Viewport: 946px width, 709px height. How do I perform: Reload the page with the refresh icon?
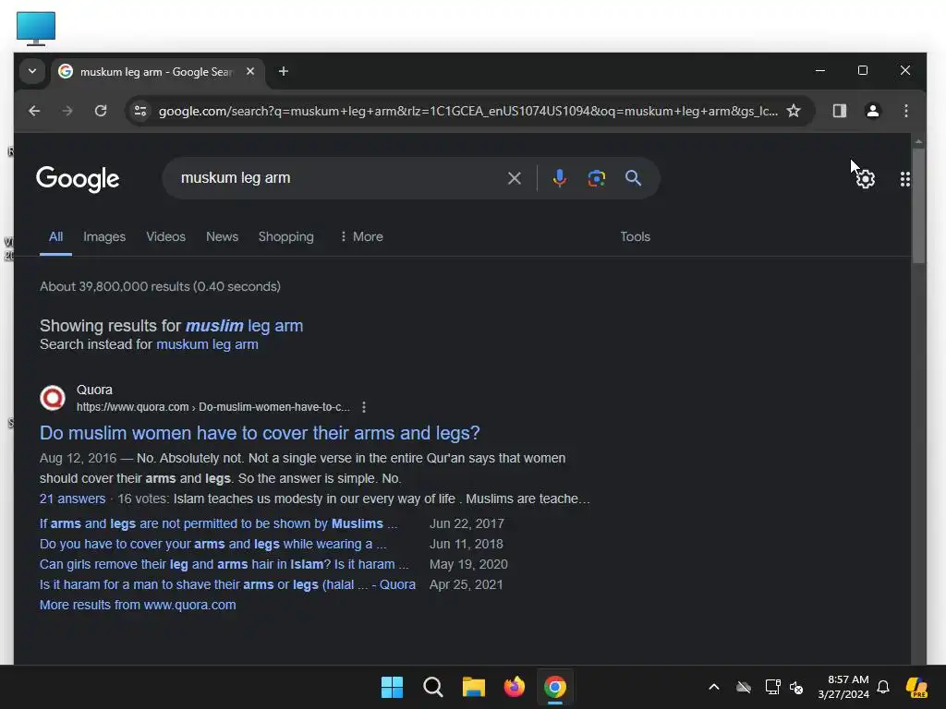pos(101,111)
